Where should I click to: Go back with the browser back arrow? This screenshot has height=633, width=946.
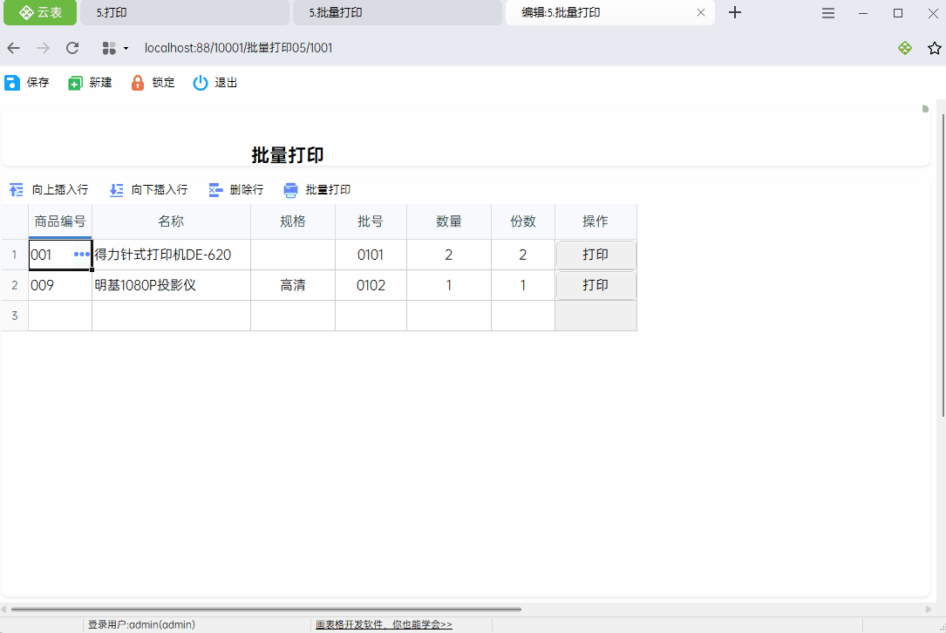(14, 48)
